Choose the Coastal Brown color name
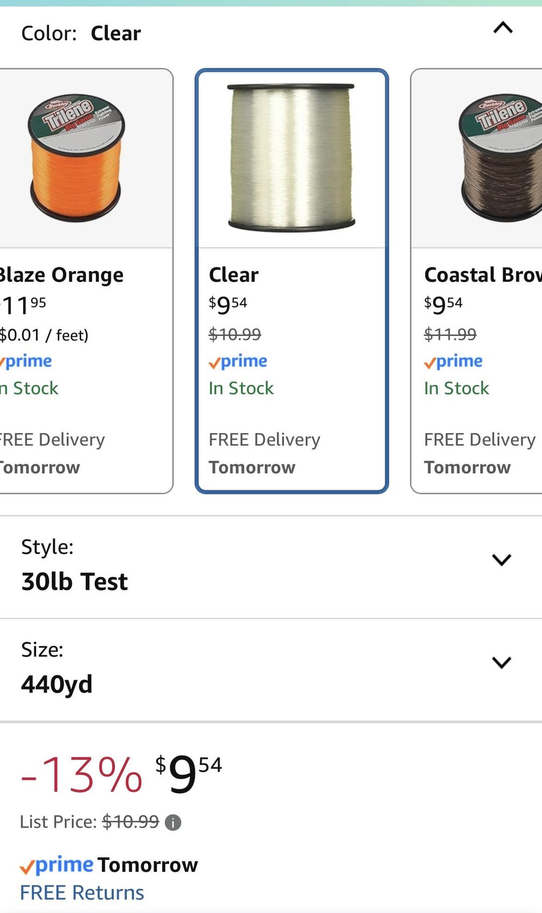This screenshot has height=913, width=542. coord(482,275)
